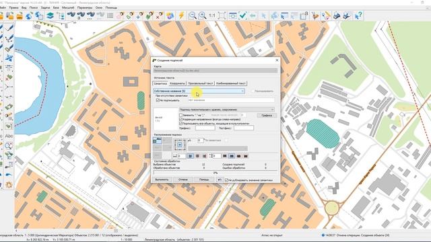This screenshot has height=242, width=431.
Task: Click the pointer with question mark help icon
Action: 358,15
